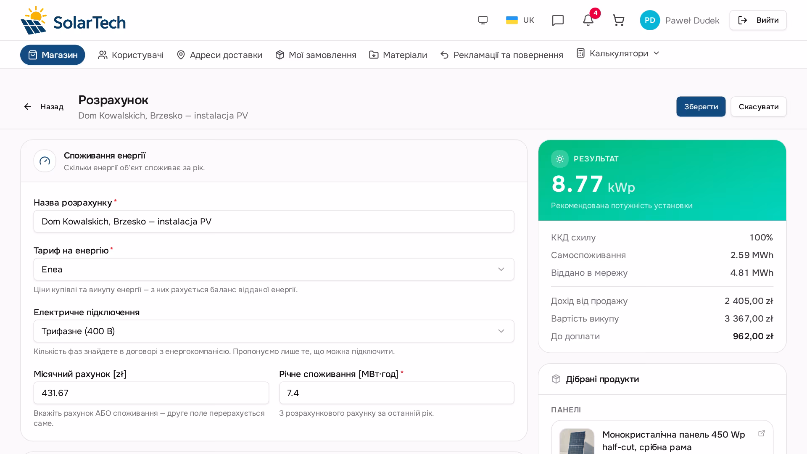The height and width of the screenshot is (454, 807).
Task: Cancel with the Скасувати button
Action: point(758,107)
